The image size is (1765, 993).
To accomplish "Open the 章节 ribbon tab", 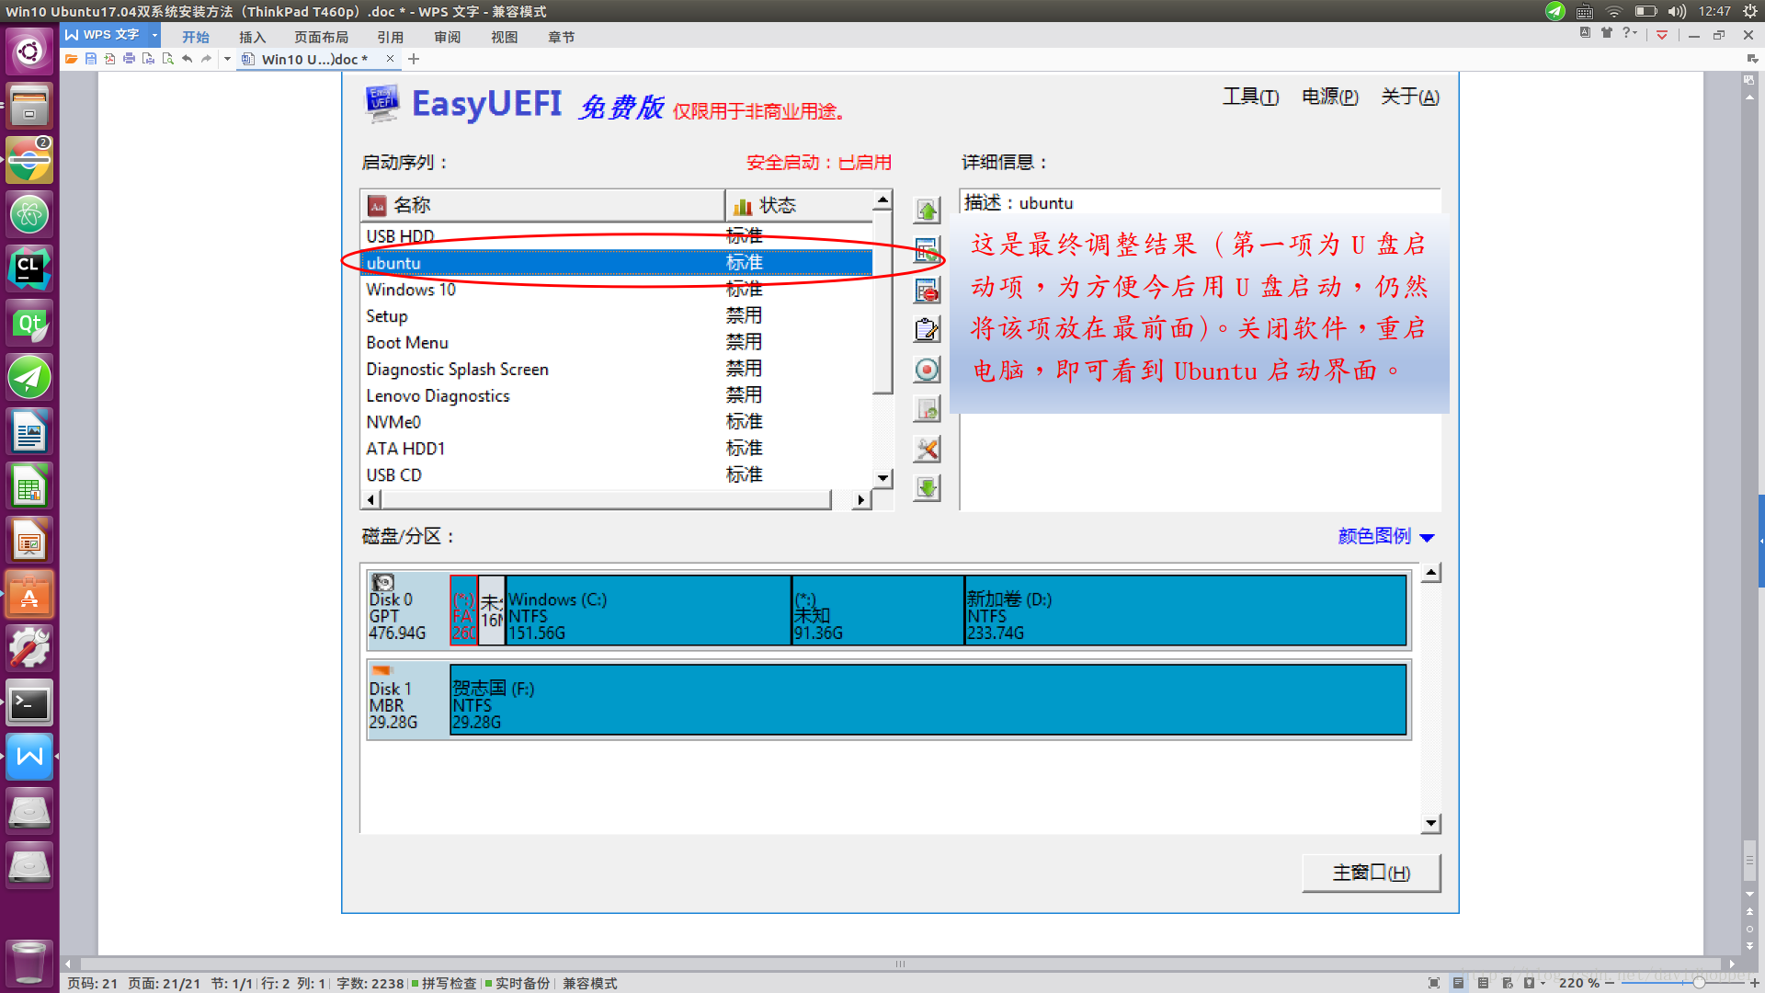I will click(561, 37).
